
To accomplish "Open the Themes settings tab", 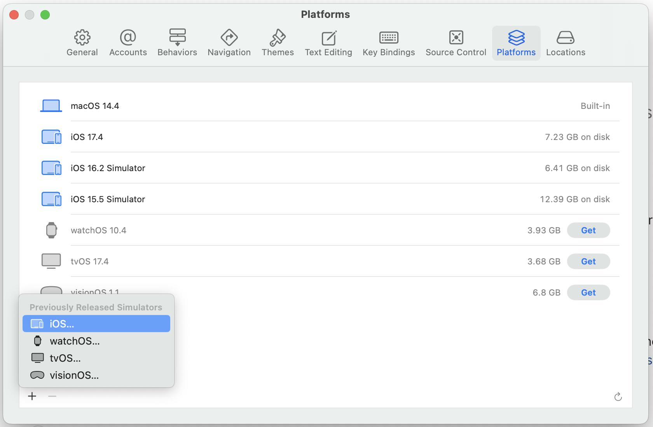I will coord(278,43).
